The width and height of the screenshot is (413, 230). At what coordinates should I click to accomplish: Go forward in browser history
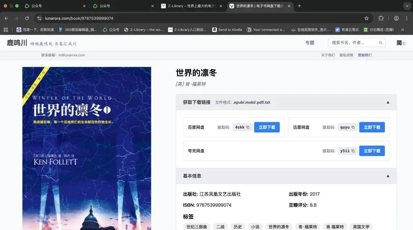pyautogui.click(x=16, y=18)
